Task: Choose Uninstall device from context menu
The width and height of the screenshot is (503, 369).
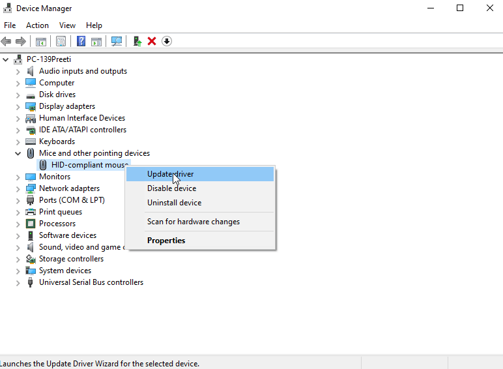Action: (x=200, y=203)
